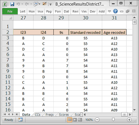Screen dimensions: 139x125
Task: Switch to Page Break Preview view
Action: [x=80, y=120]
